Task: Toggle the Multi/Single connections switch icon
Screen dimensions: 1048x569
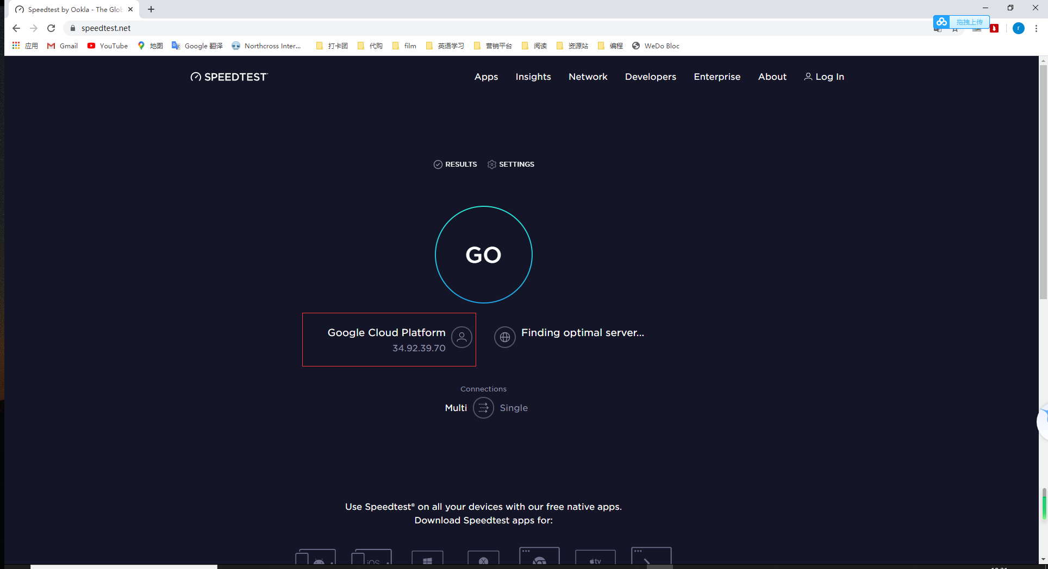Action: tap(483, 408)
